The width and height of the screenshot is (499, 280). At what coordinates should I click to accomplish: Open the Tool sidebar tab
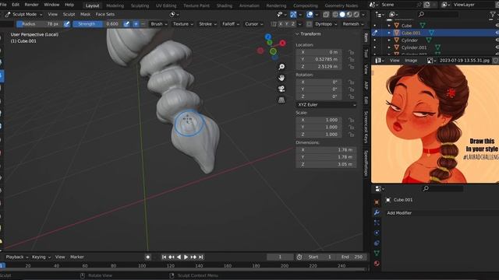(366, 54)
